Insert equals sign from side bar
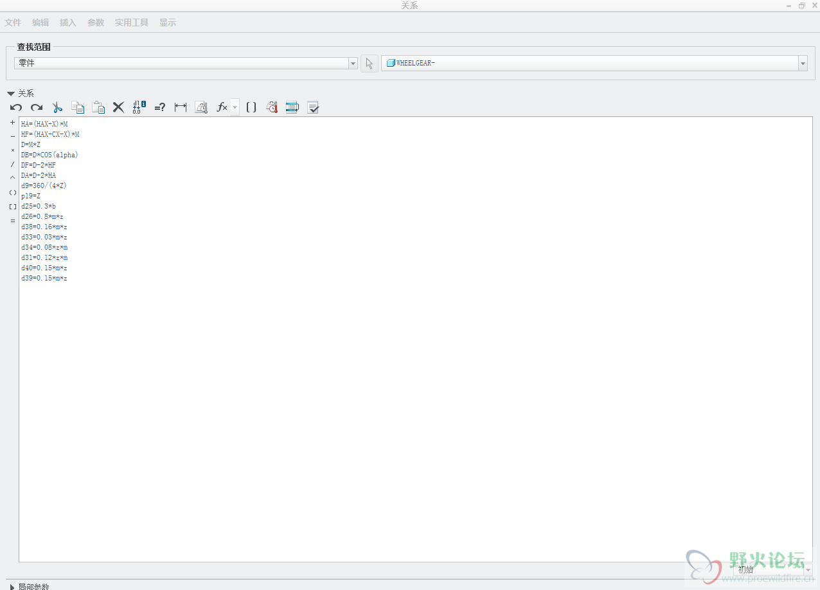 click(12, 221)
